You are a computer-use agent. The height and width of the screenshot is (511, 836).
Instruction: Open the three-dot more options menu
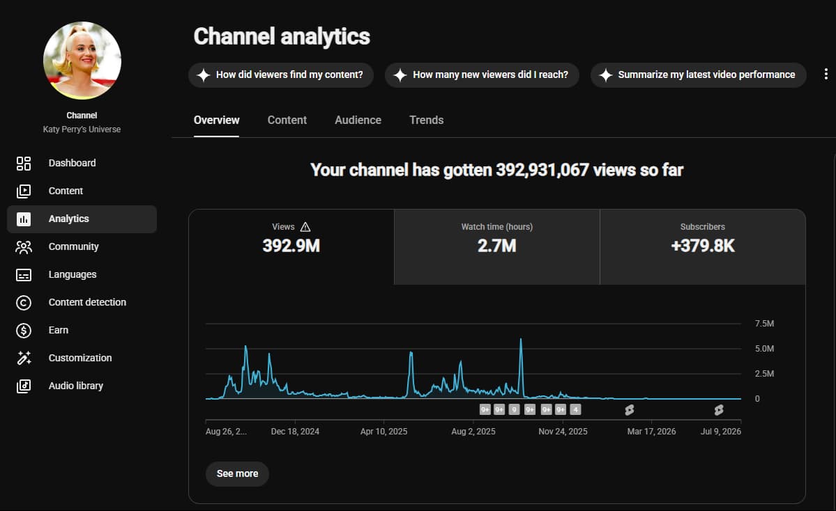(826, 74)
